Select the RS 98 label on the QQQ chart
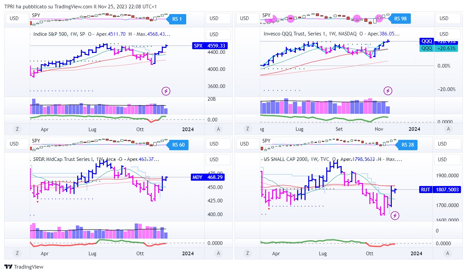 [x=400, y=19]
